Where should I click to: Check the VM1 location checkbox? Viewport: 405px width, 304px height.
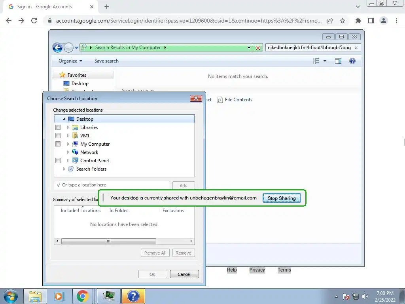58,136
